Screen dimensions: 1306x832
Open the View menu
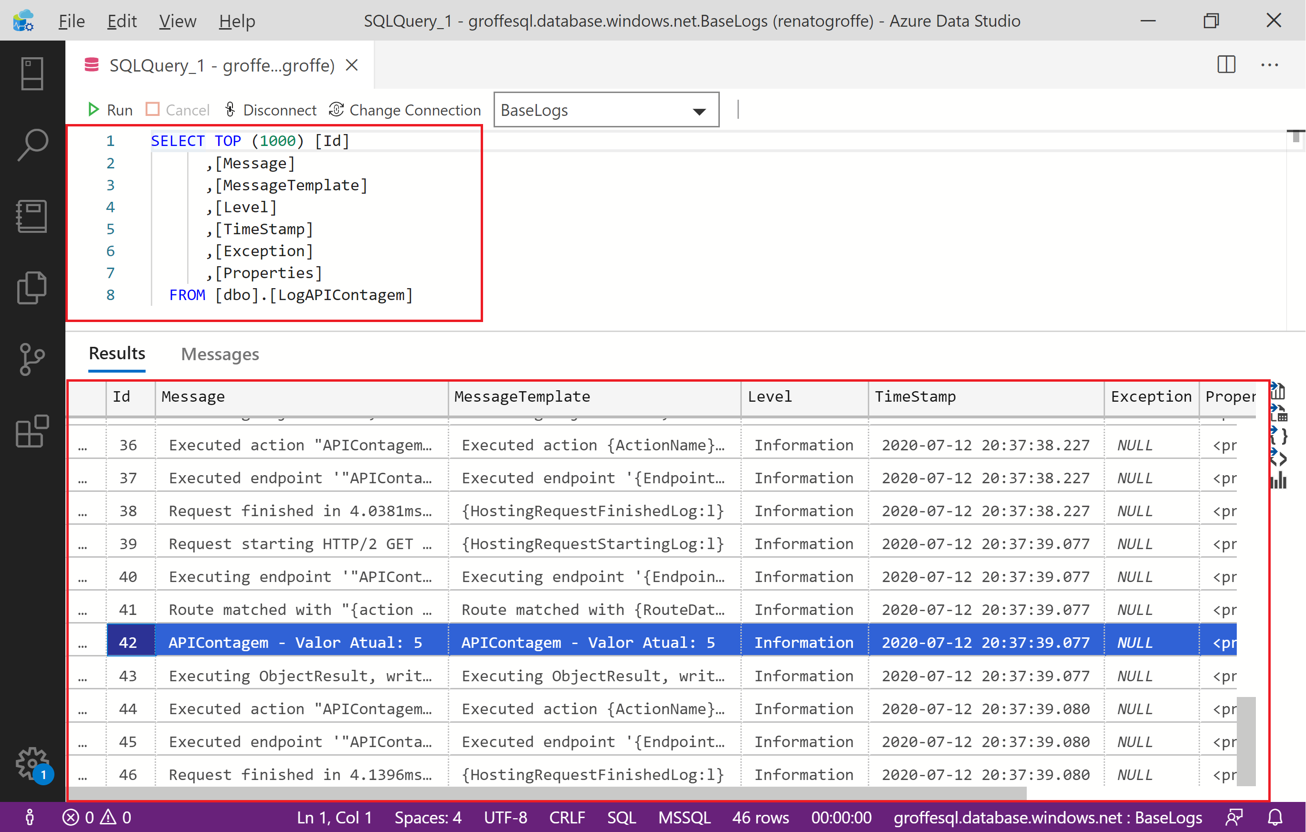178,21
